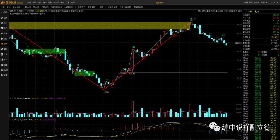Image resolution: width=280 pixels, height=140 pixels.
Task: Click the 标注 annotation button
Action: pos(213,11)
